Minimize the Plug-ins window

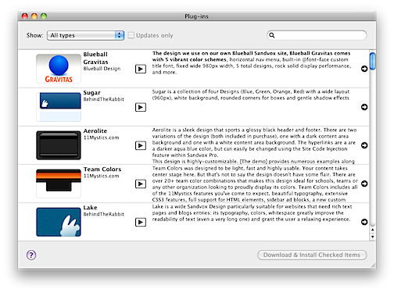coord(34,16)
